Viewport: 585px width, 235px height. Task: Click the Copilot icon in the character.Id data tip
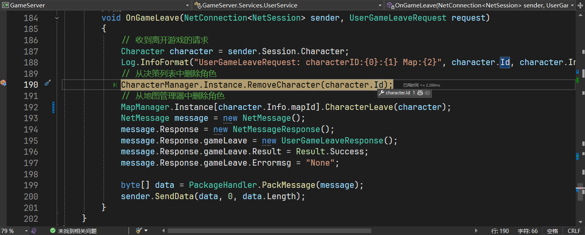pos(420,93)
